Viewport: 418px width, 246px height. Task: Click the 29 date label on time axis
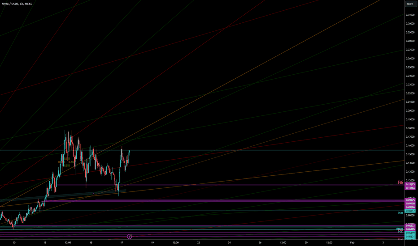pyautogui.click(x=306, y=242)
